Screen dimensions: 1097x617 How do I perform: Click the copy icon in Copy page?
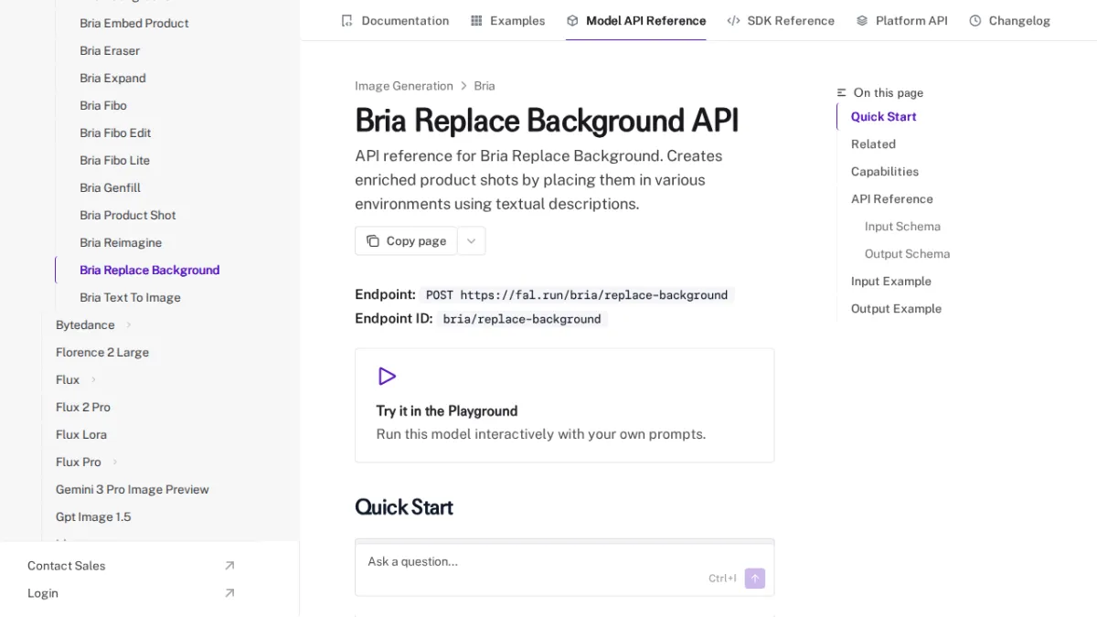coord(373,241)
